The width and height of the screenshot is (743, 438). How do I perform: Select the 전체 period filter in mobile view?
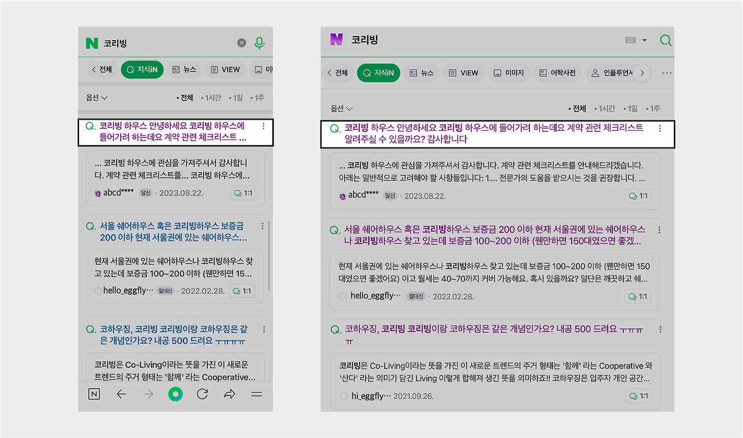click(x=185, y=98)
